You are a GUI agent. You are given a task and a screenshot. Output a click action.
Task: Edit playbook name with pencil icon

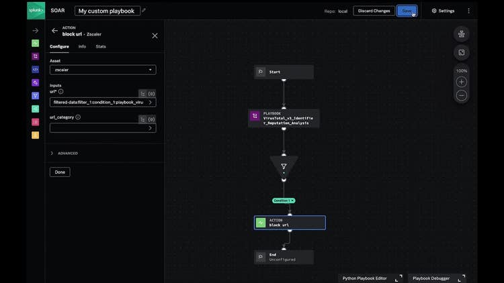[x=144, y=11]
